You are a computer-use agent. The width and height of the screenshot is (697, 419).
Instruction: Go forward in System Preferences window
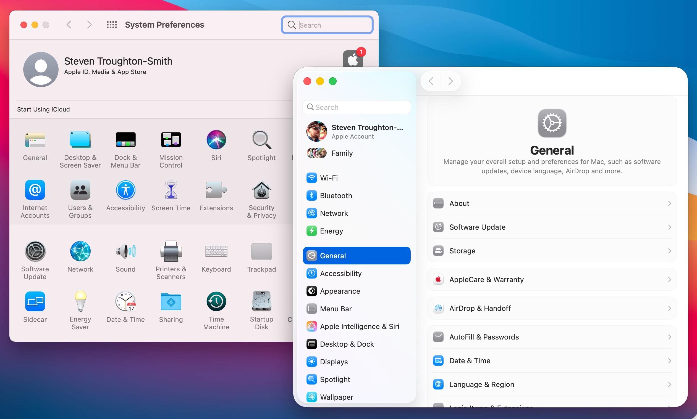(89, 25)
